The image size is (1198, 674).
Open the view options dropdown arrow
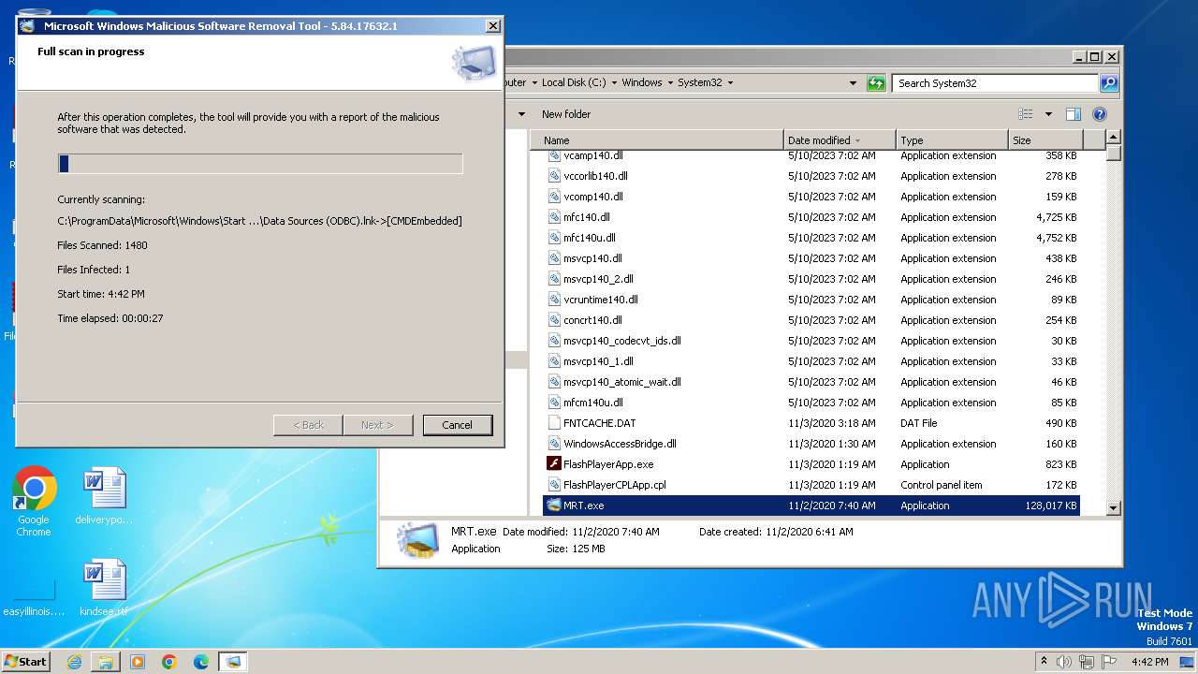(x=1048, y=114)
